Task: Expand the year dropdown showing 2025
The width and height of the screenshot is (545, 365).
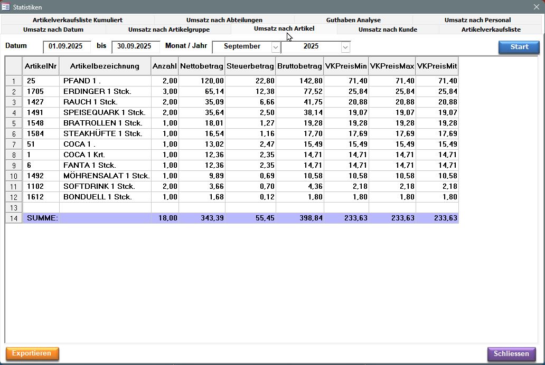Action: coord(345,47)
